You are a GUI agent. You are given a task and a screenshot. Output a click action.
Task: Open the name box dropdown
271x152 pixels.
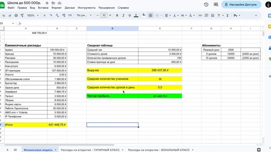[13, 24]
